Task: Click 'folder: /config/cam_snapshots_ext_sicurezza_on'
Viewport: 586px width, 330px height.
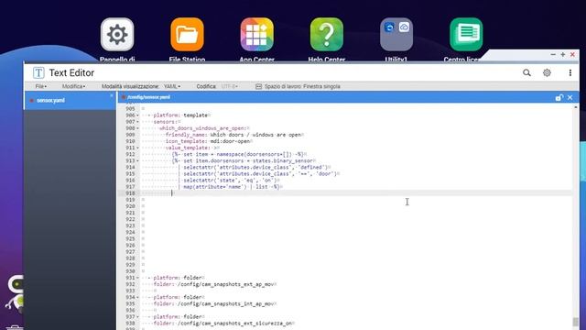Action: coord(222,324)
